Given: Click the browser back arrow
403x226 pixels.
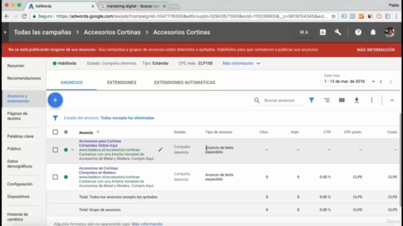Looking at the screenshot, I should (7, 16).
